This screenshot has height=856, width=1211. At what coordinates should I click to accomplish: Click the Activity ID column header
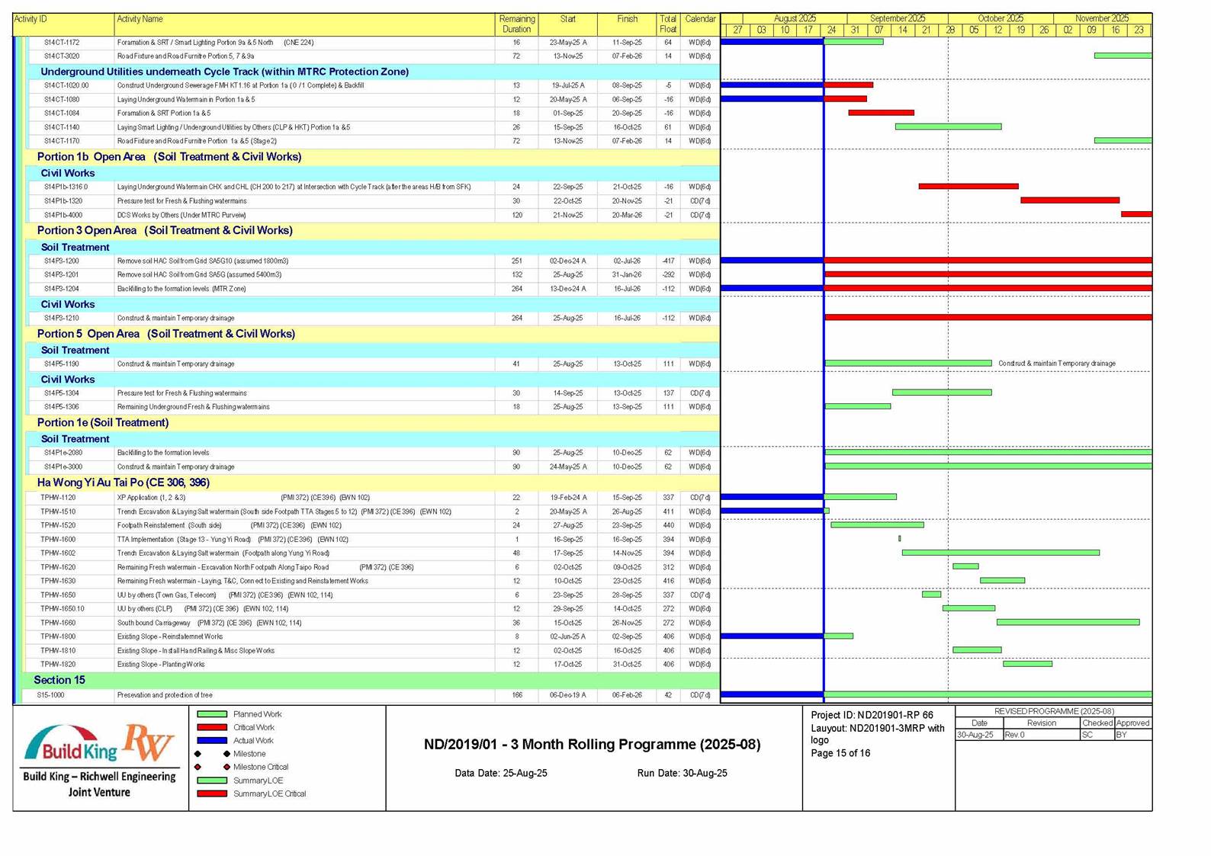63,24
